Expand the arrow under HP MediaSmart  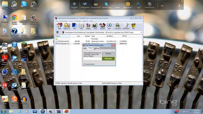point(85,9)
